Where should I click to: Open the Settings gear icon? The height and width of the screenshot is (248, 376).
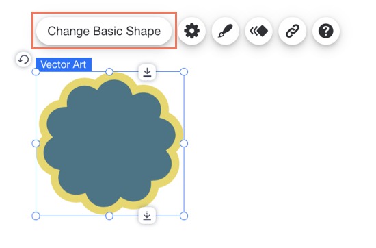191,31
